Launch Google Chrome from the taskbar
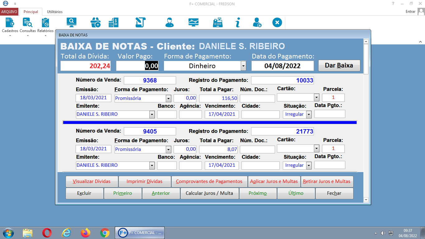This screenshot has height=239, width=425. click(x=105, y=233)
